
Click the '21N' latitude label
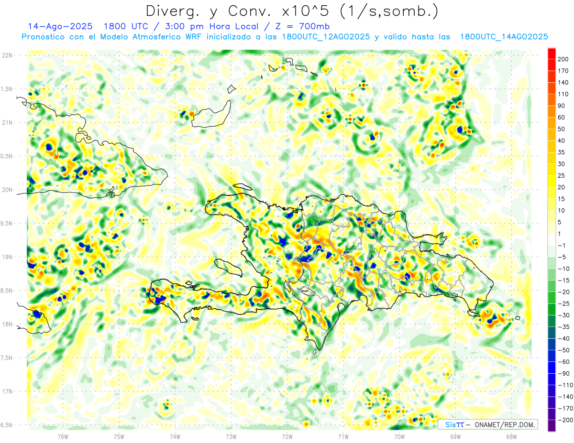pyautogui.click(x=7, y=123)
